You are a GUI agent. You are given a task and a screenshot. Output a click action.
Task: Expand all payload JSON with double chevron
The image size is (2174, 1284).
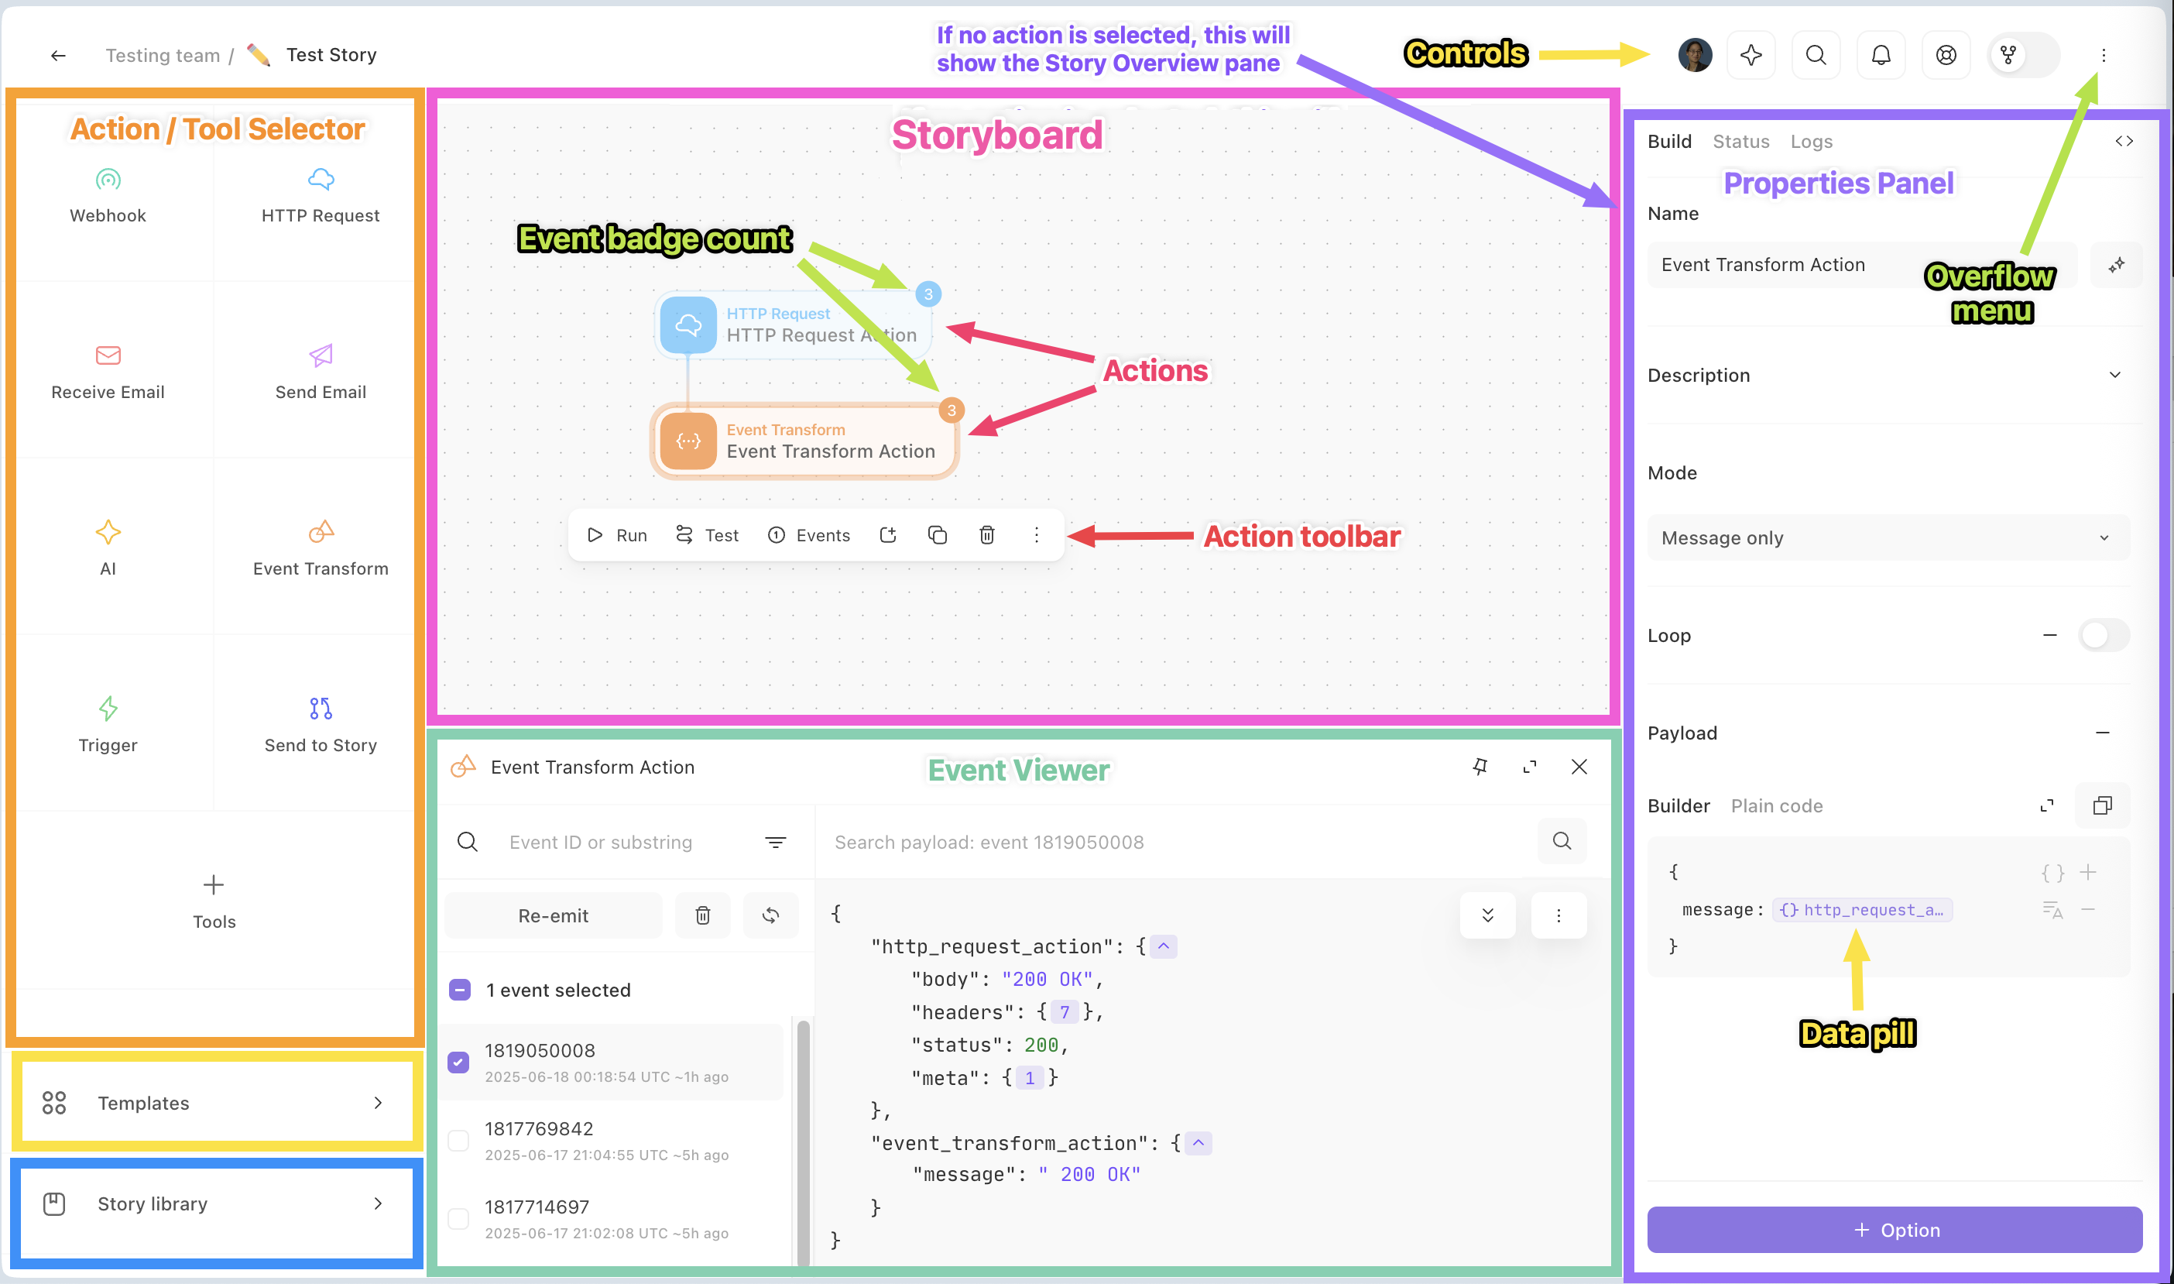tap(1487, 915)
